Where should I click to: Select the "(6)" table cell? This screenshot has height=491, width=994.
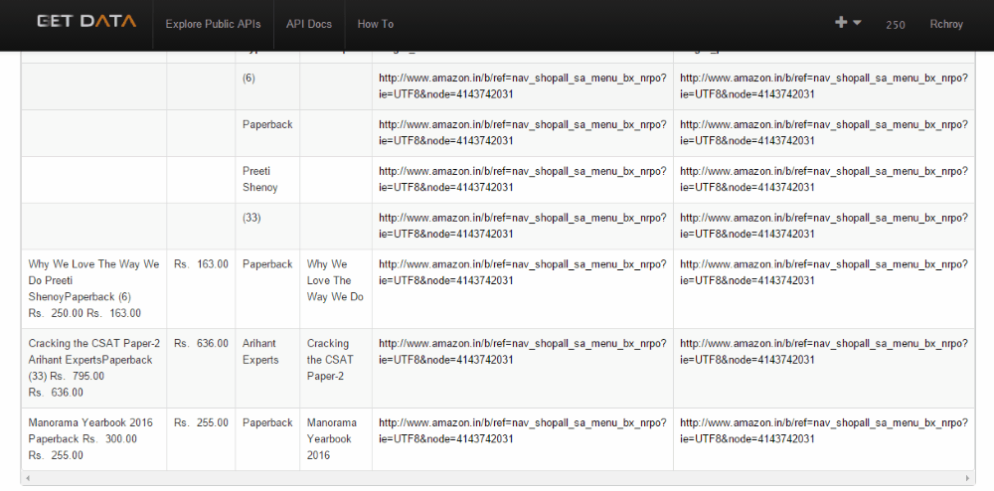267,86
